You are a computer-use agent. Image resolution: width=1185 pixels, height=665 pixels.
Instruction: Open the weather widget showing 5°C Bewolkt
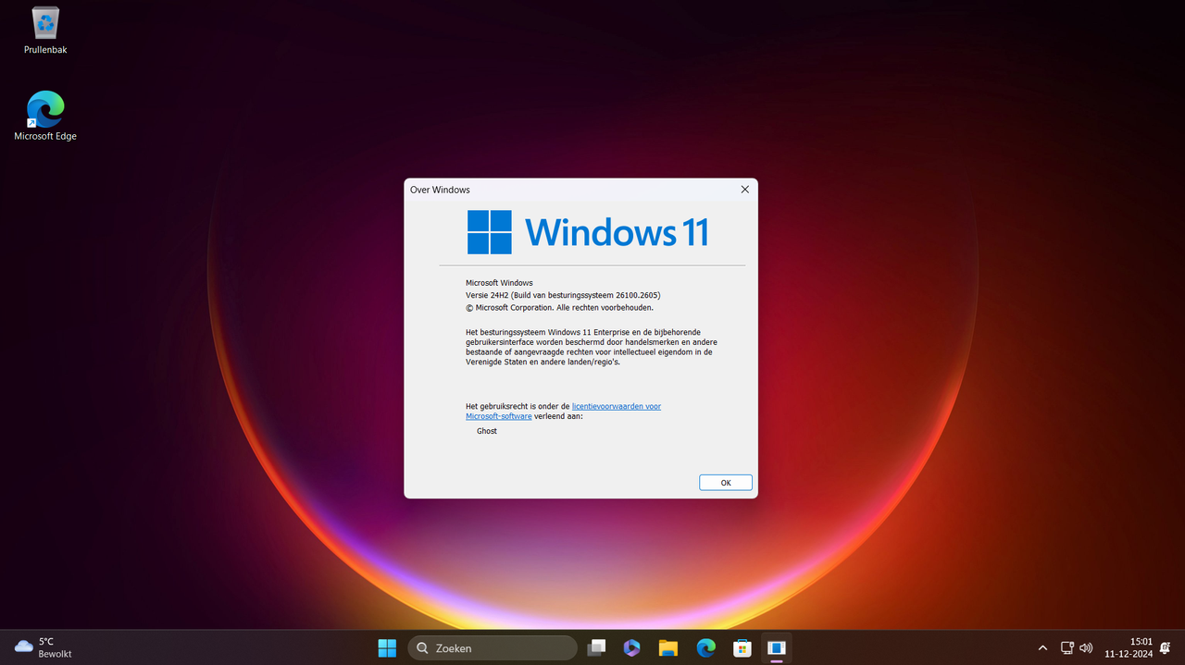pos(44,647)
